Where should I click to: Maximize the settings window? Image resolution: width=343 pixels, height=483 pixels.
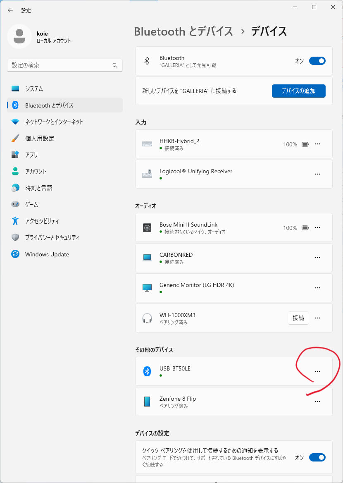click(x=314, y=7)
